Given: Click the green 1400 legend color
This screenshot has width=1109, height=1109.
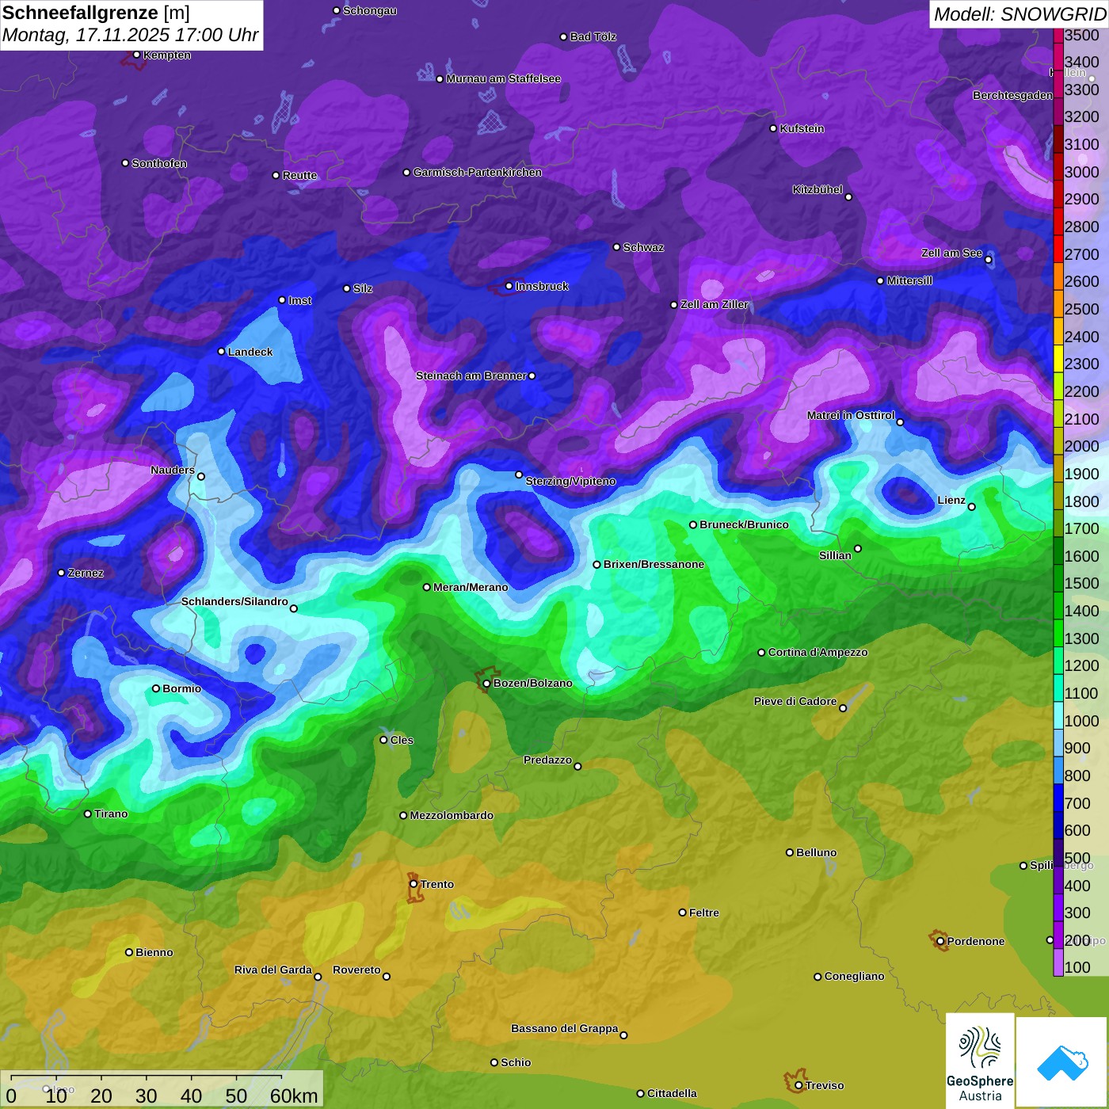Looking at the screenshot, I should click(1058, 606).
